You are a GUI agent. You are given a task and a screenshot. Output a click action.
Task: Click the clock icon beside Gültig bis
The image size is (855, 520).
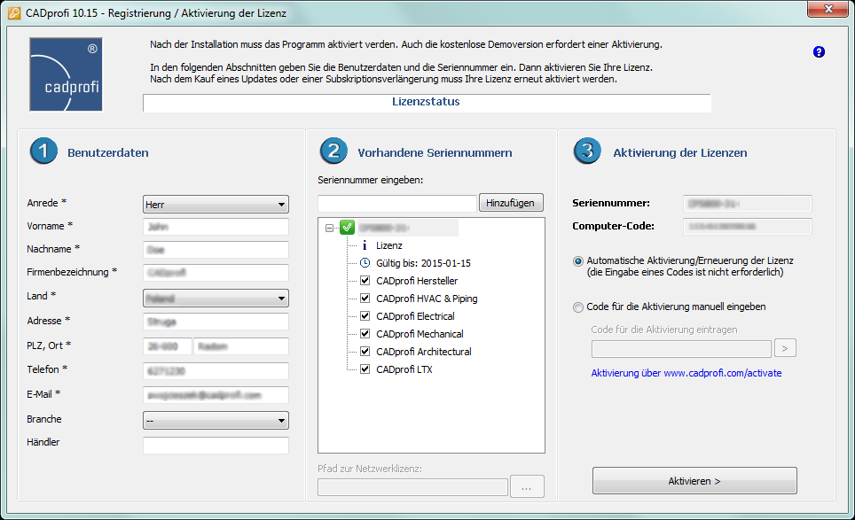pyautogui.click(x=365, y=263)
